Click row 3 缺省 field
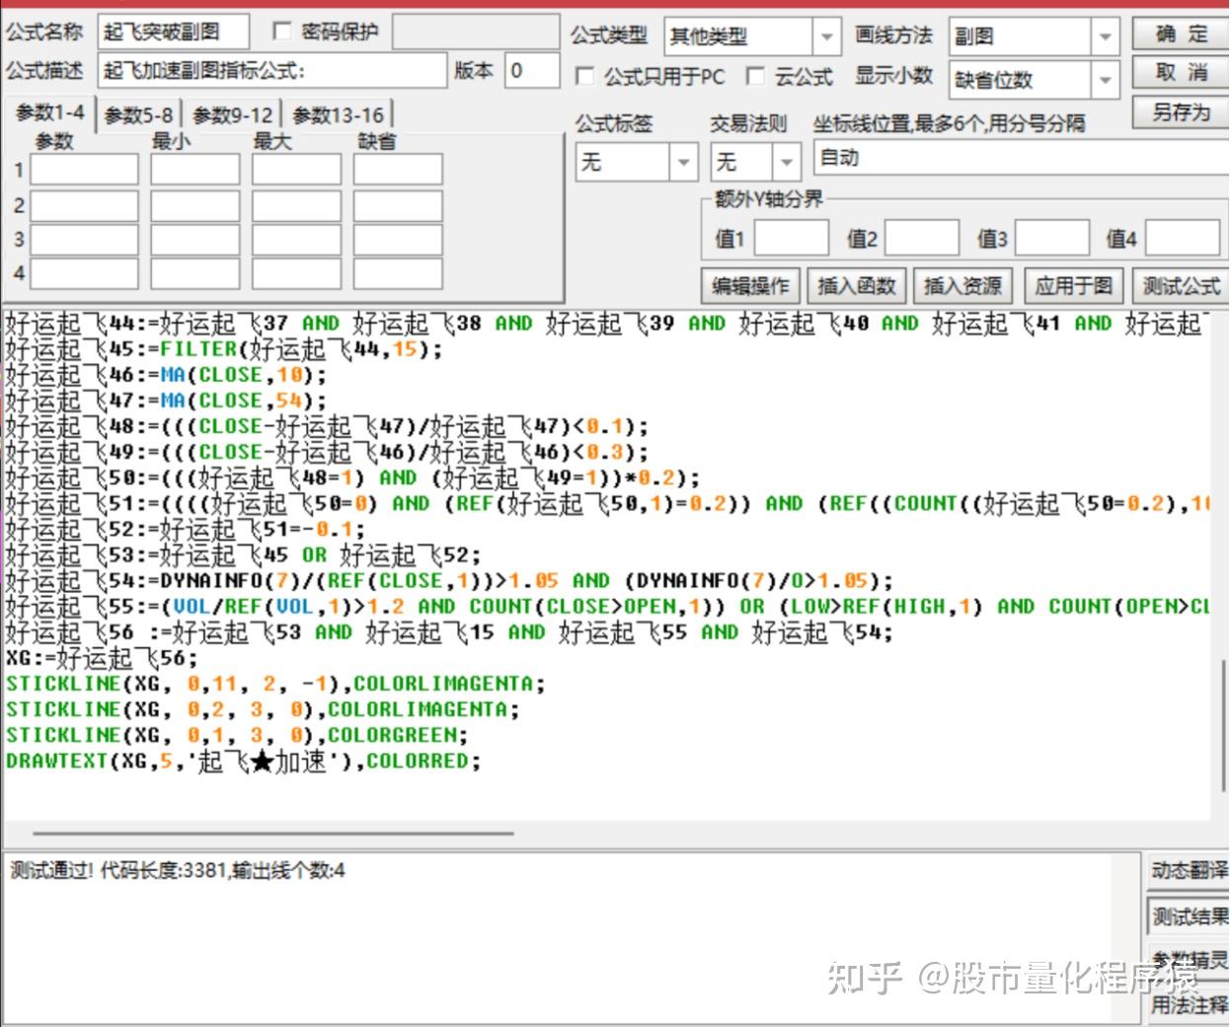This screenshot has height=1027, width=1230. 398,239
